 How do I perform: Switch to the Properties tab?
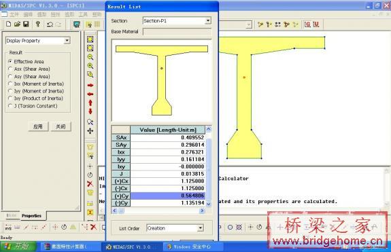click(x=31, y=215)
